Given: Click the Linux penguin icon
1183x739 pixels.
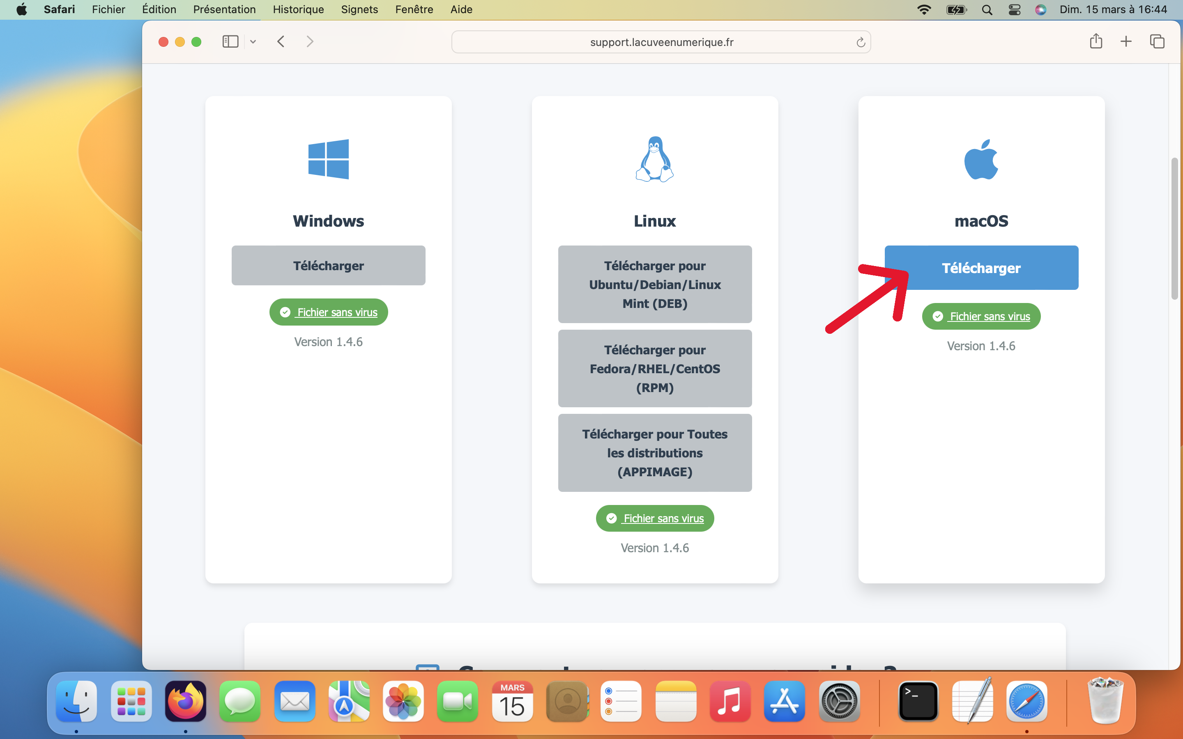Looking at the screenshot, I should (x=655, y=159).
